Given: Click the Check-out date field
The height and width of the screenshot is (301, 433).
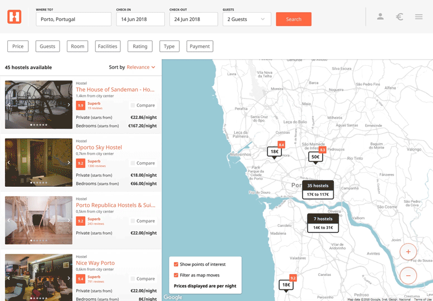Looking at the screenshot, I should point(193,20).
